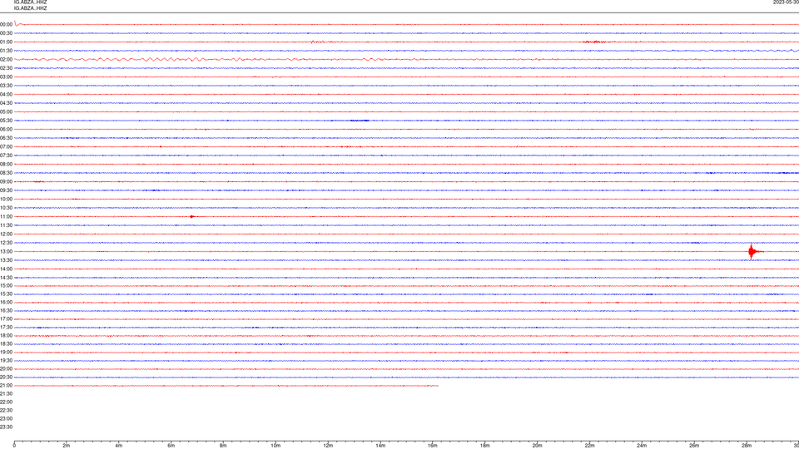Select the 07:00 time label
This screenshot has height=449, width=799.
click(x=6, y=147)
